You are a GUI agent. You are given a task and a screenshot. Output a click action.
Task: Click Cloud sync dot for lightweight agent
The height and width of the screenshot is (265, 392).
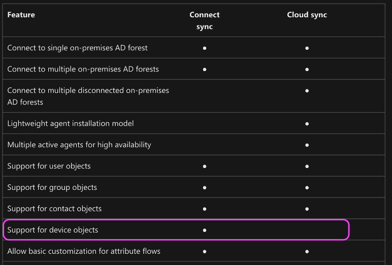click(x=307, y=124)
